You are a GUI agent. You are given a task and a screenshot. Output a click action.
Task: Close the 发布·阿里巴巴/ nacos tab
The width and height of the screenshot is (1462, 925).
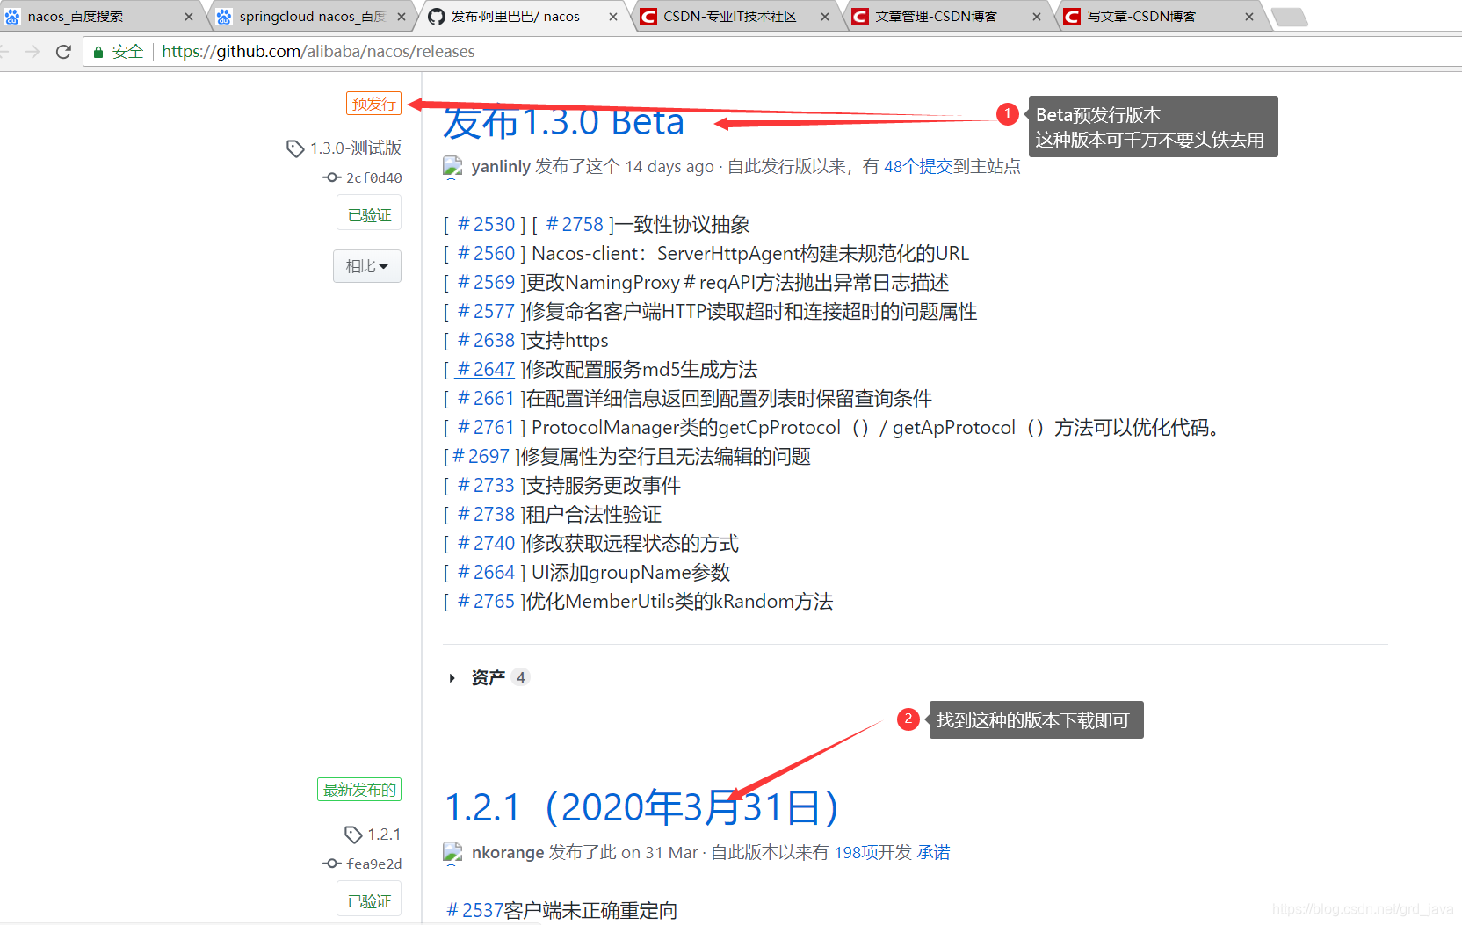click(x=612, y=17)
